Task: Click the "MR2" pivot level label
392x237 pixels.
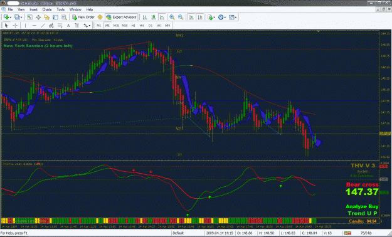Action: pyautogui.click(x=179, y=36)
